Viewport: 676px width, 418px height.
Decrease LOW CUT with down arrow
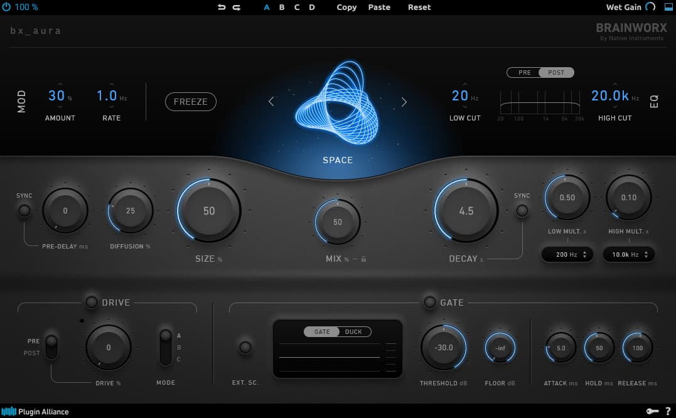(464, 107)
